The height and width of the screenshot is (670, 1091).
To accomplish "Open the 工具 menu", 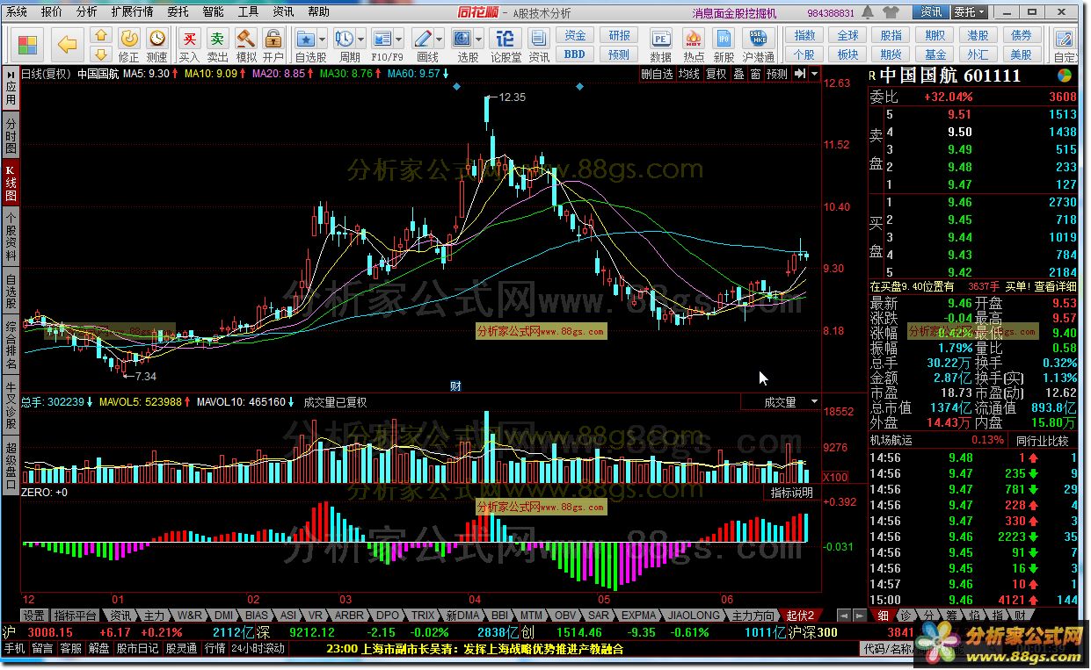I will (248, 12).
